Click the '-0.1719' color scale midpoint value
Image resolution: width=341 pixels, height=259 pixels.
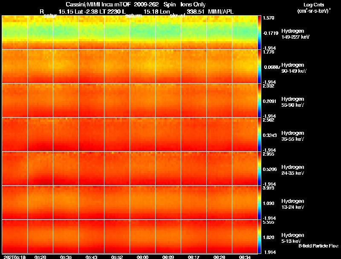point(271,33)
